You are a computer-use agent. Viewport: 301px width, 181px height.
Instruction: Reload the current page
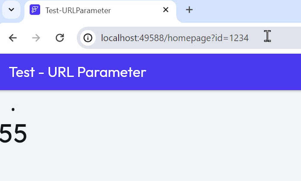click(x=60, y=38)
